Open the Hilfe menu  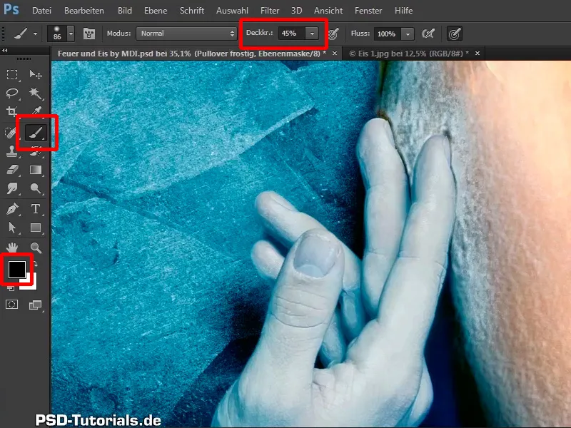[x=403, y=11]
